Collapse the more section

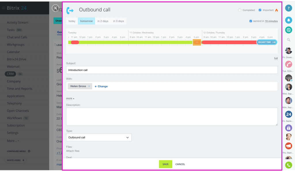point(70,98)
